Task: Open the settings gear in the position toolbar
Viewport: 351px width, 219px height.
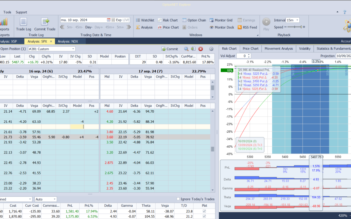Action: [211, 49]
